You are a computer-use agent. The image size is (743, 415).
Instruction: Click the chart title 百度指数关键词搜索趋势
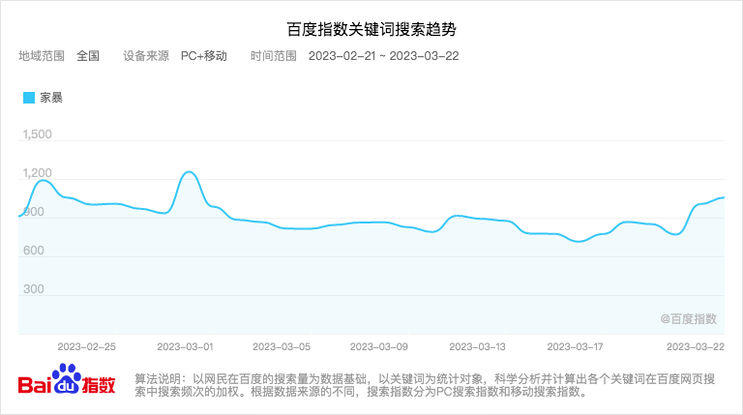(371, 29)
